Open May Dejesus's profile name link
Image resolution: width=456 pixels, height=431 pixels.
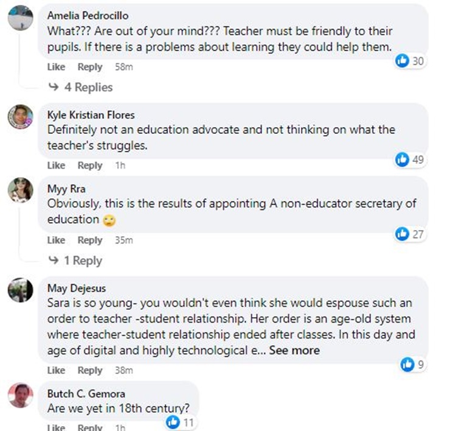point(76,288)
